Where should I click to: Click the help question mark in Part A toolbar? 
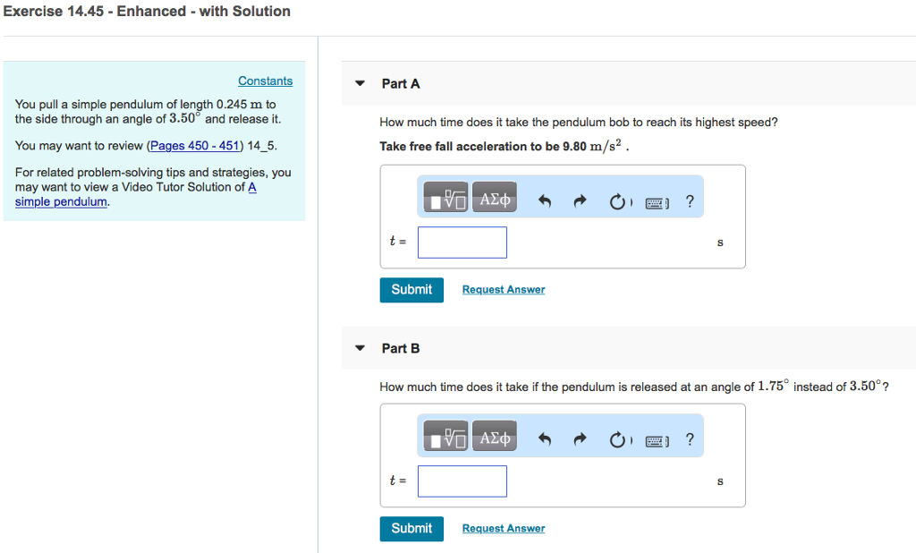coord(690,201)
